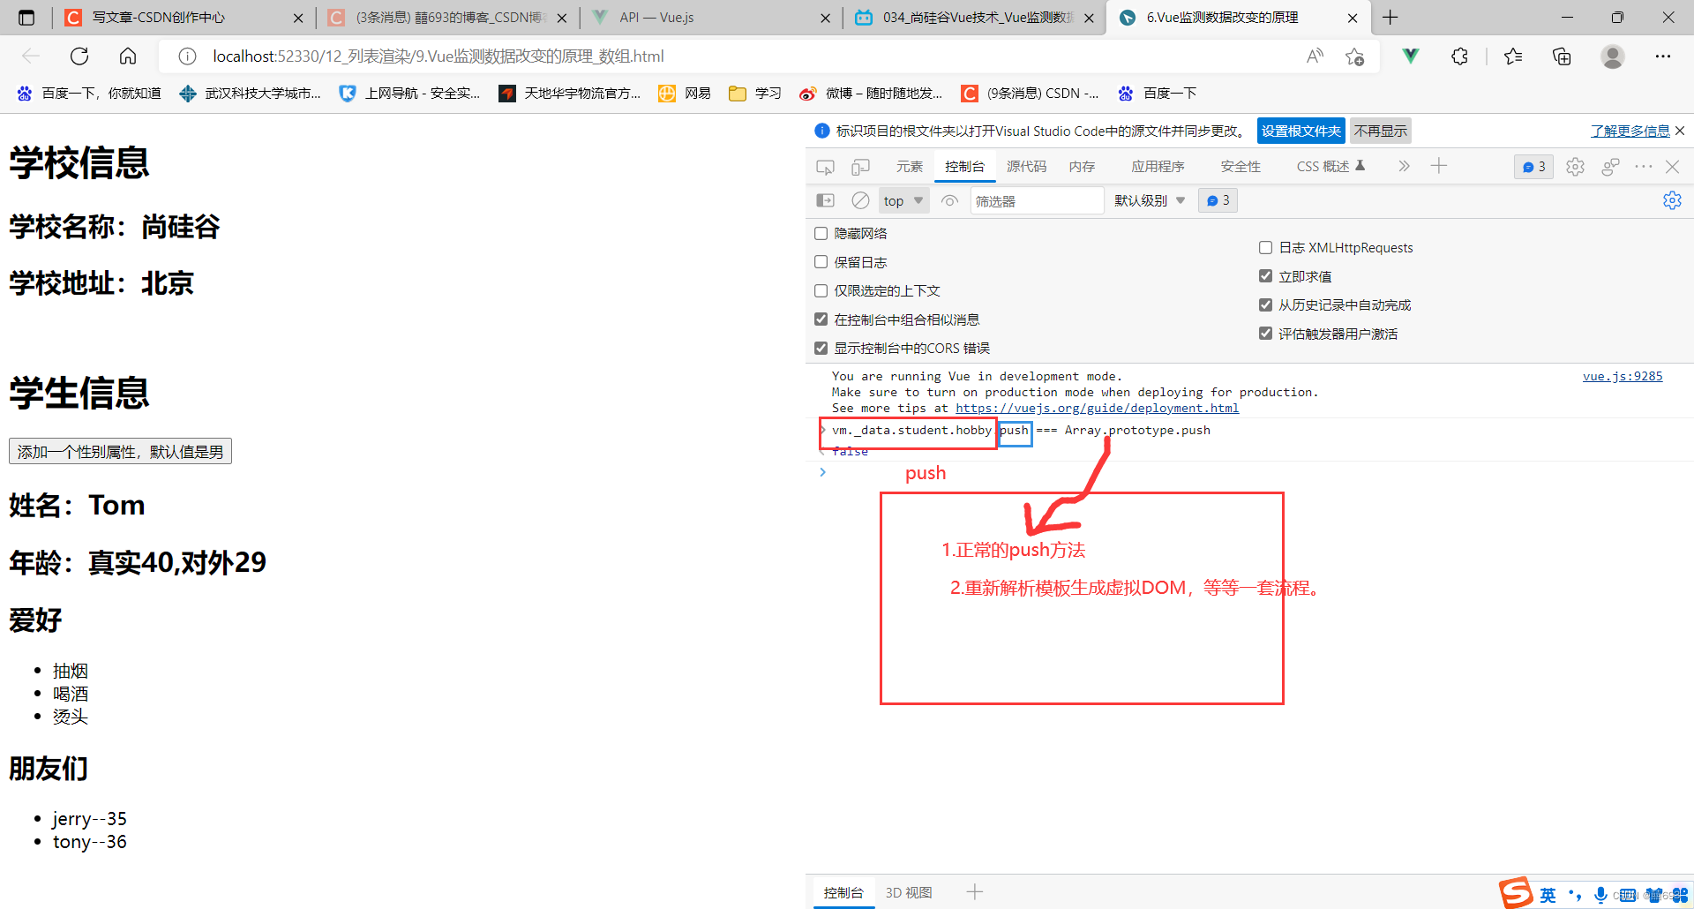
Task: Click 添加一个性别属性，默认值是男 button
Action: point(120,451)
